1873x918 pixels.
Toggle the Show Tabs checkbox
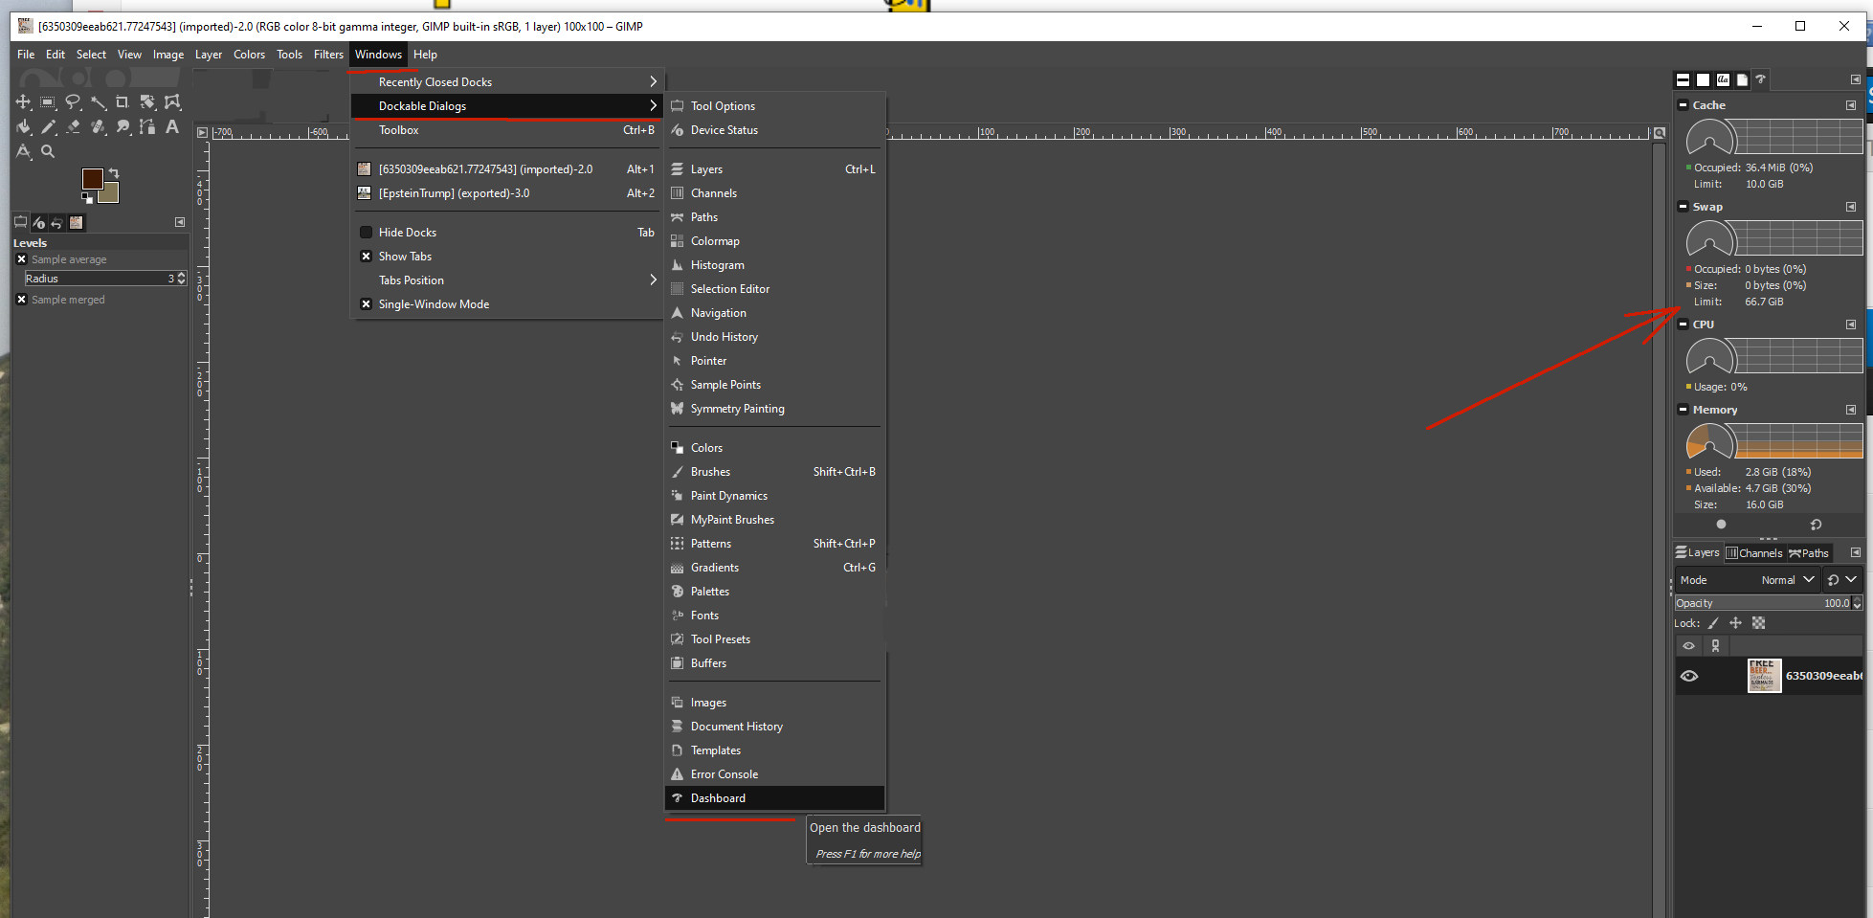[x=366, y=257]
